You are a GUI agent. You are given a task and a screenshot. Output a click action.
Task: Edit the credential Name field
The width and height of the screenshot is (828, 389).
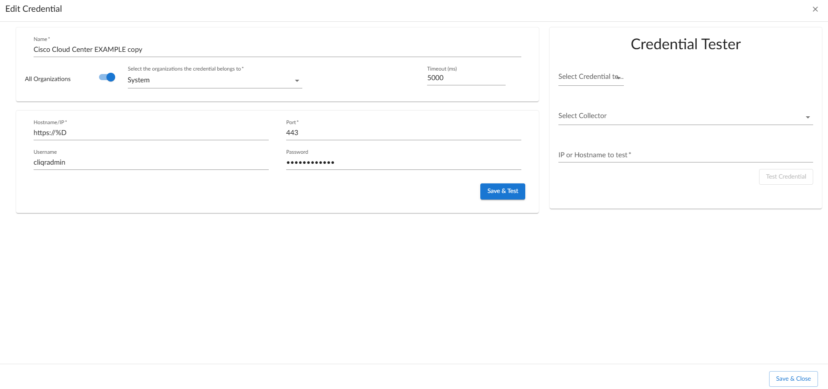[x=277, y=50]
